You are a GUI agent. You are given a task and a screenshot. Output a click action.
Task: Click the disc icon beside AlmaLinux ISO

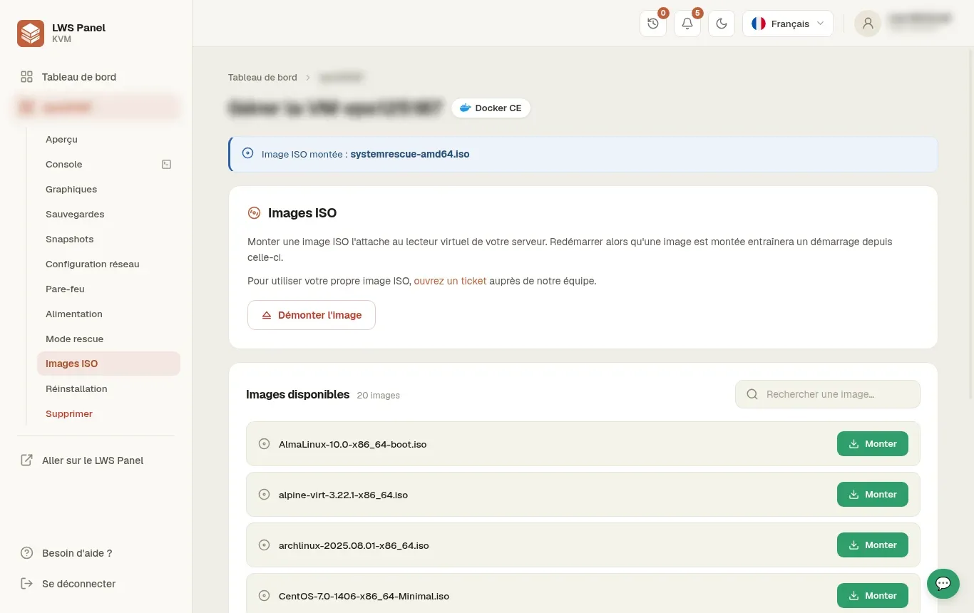(264, 444)
